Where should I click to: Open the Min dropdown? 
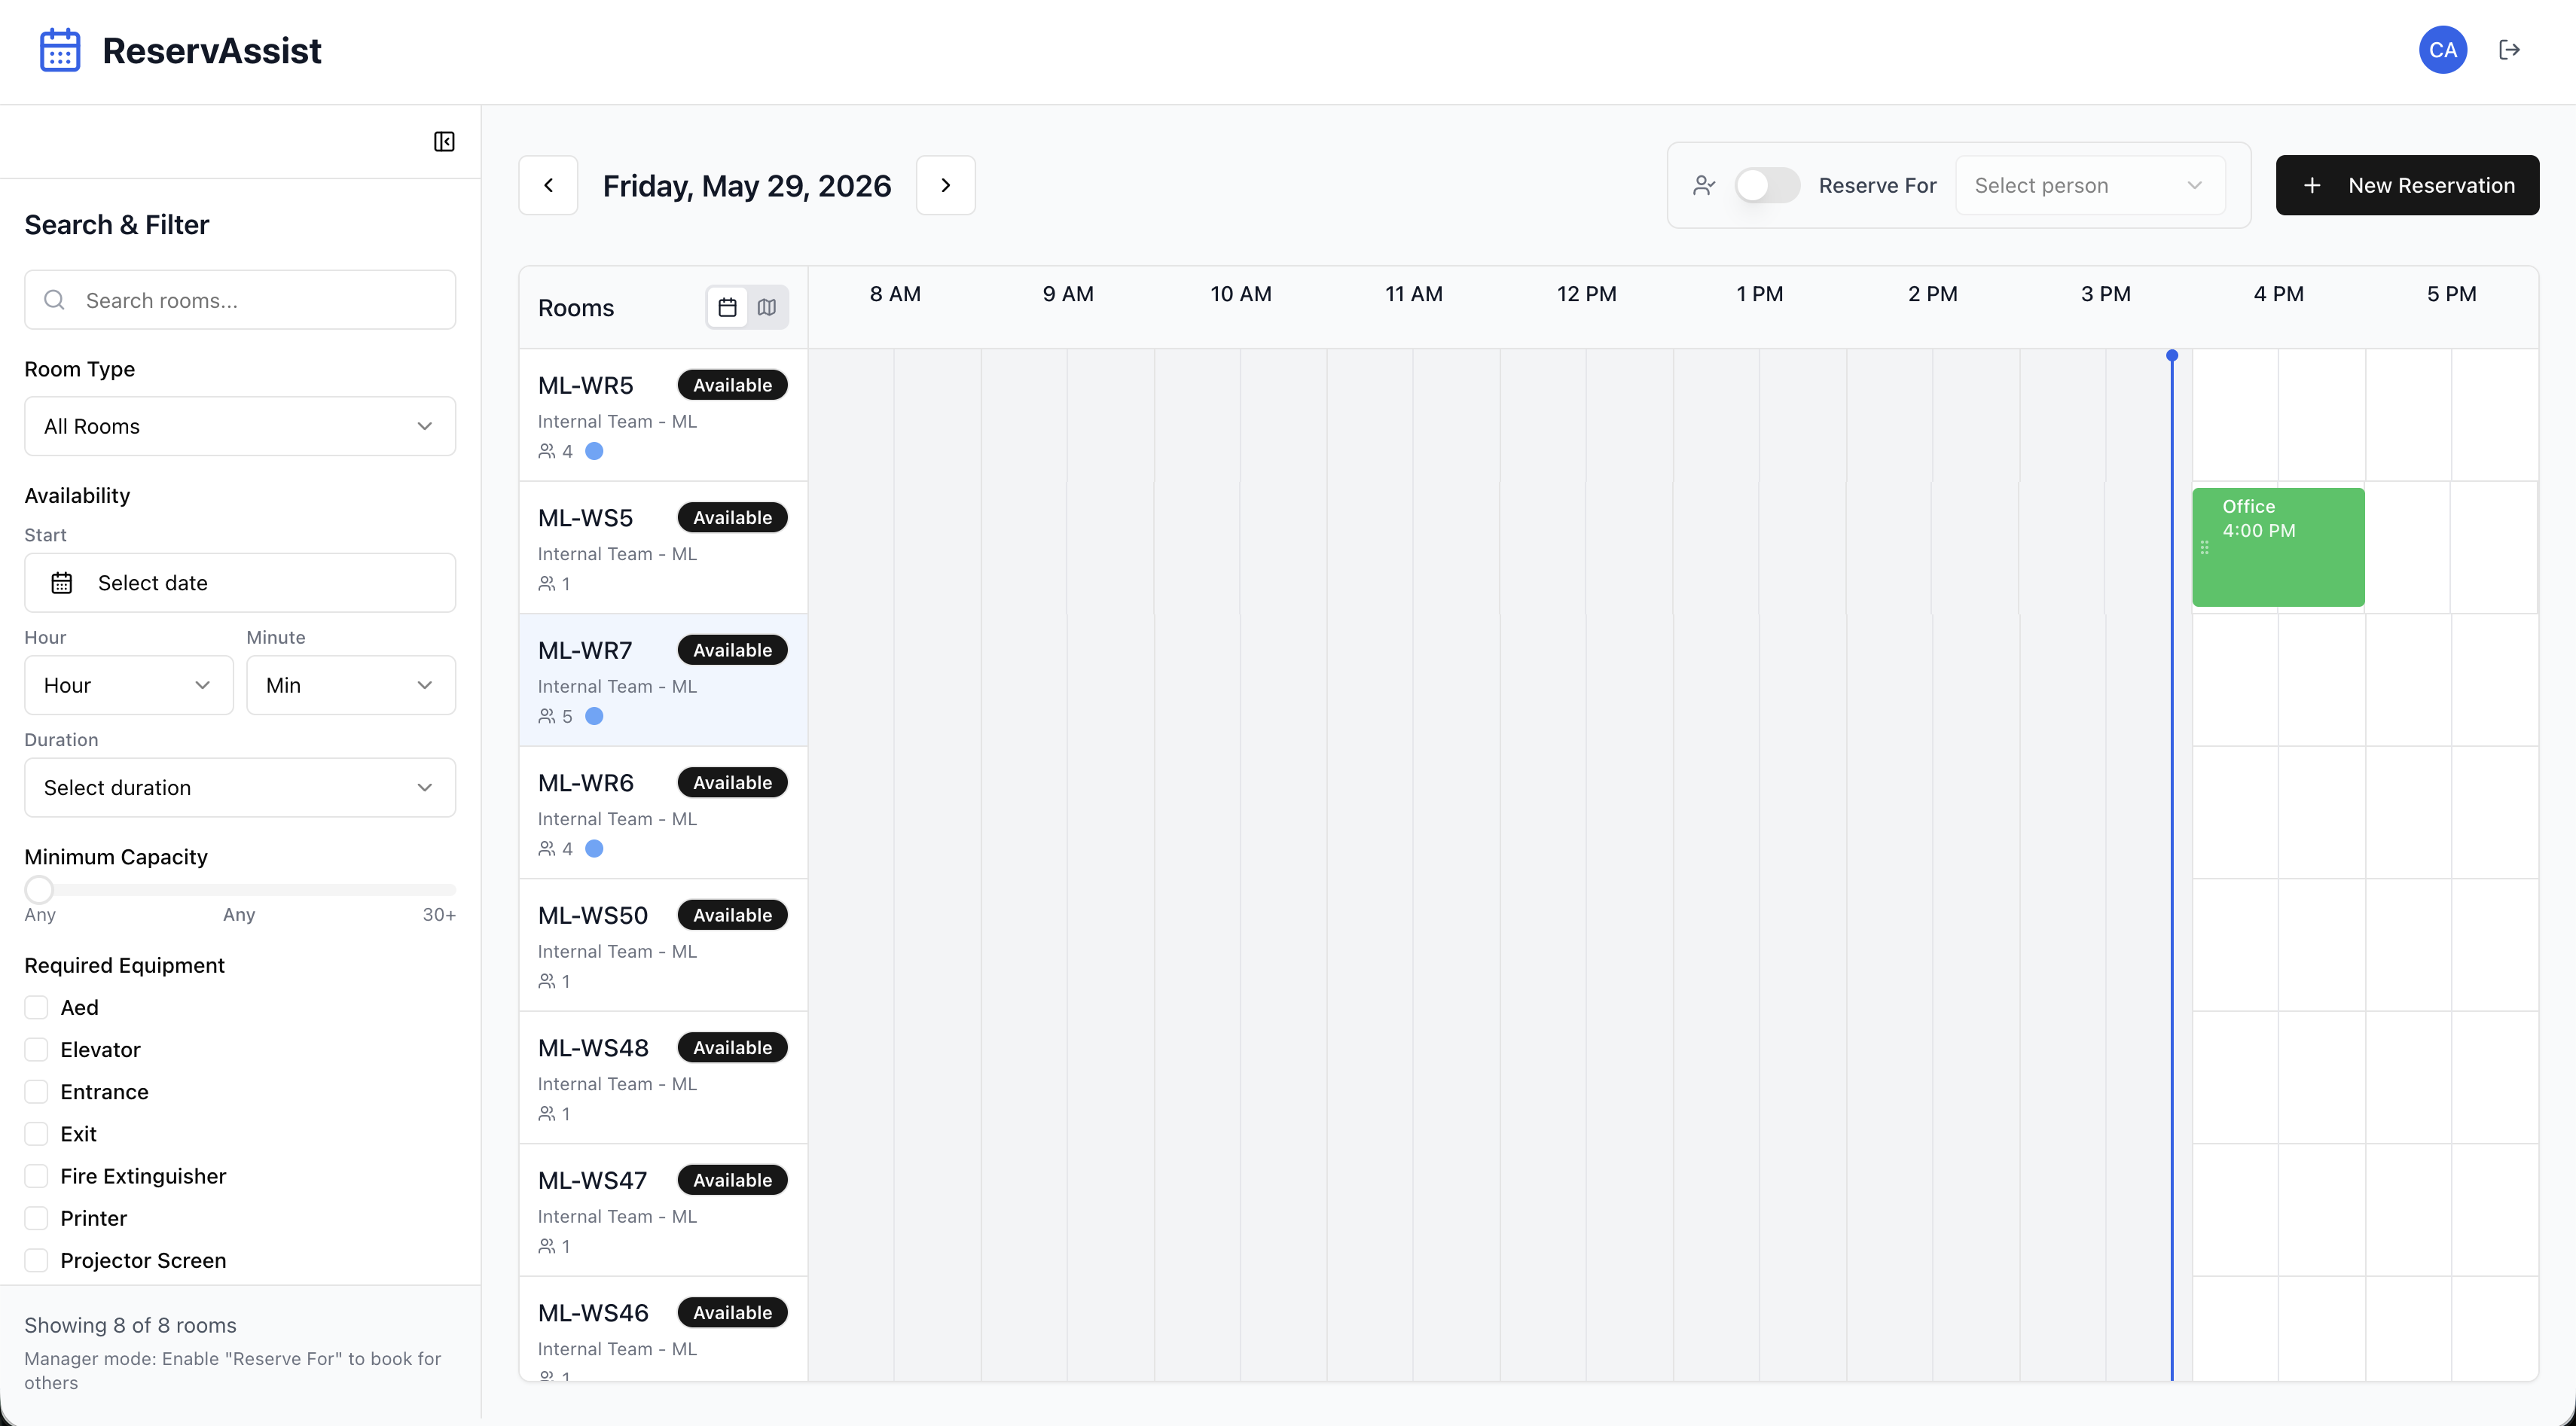[351, 686]
